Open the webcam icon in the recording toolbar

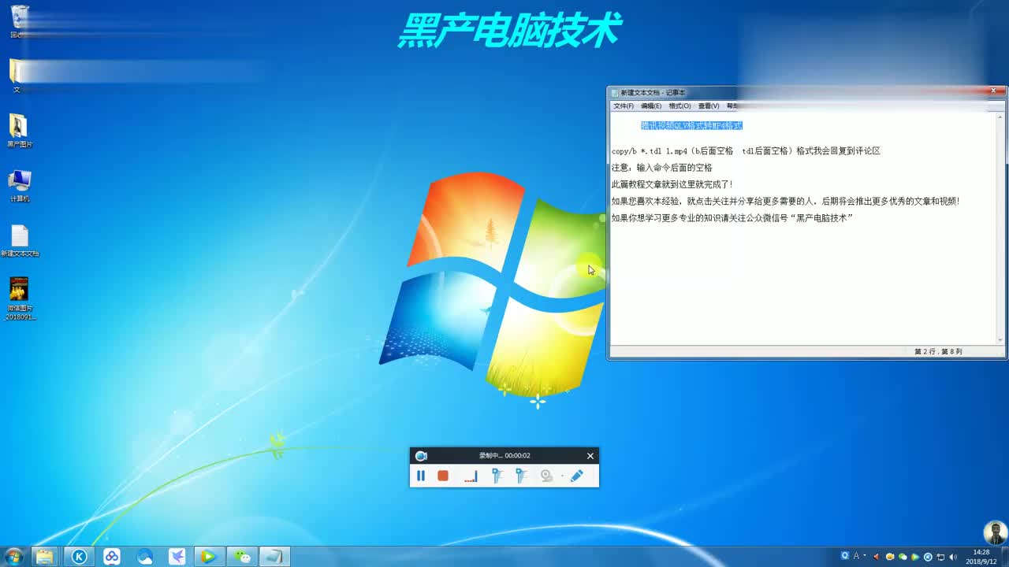pyautogui.click(x=546, y=476)
